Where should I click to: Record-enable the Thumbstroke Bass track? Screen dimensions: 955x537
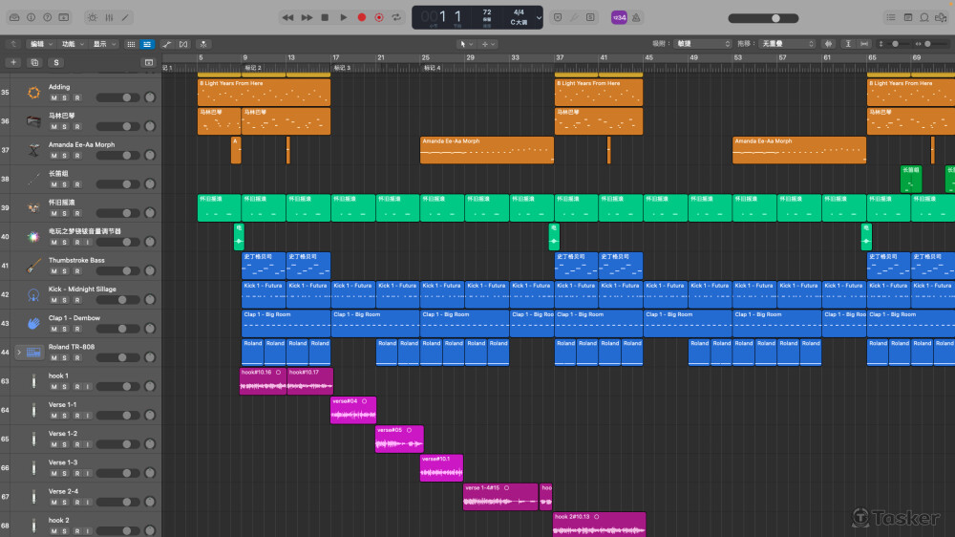76,271
